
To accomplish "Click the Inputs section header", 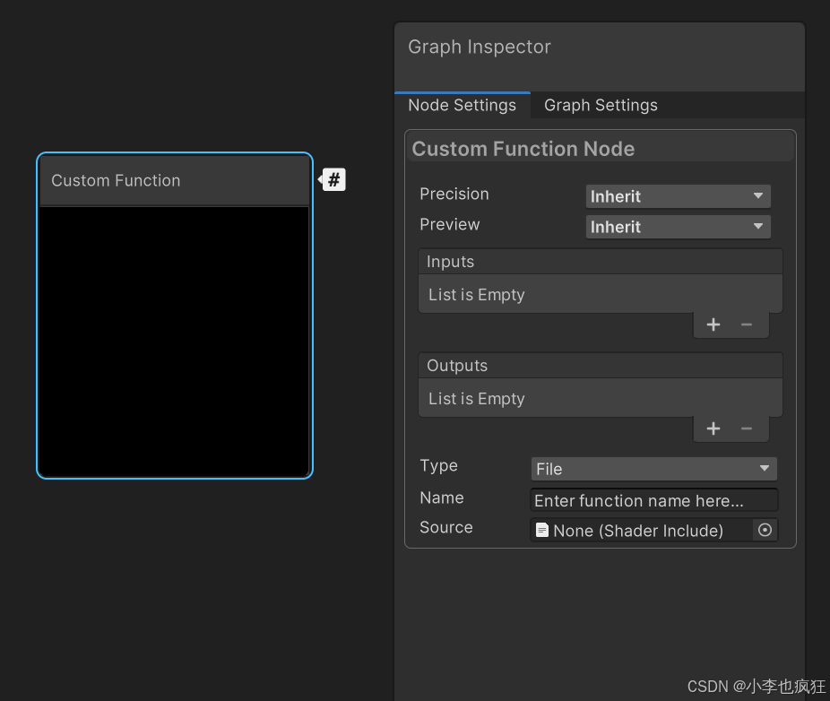I will click(600, 261).
